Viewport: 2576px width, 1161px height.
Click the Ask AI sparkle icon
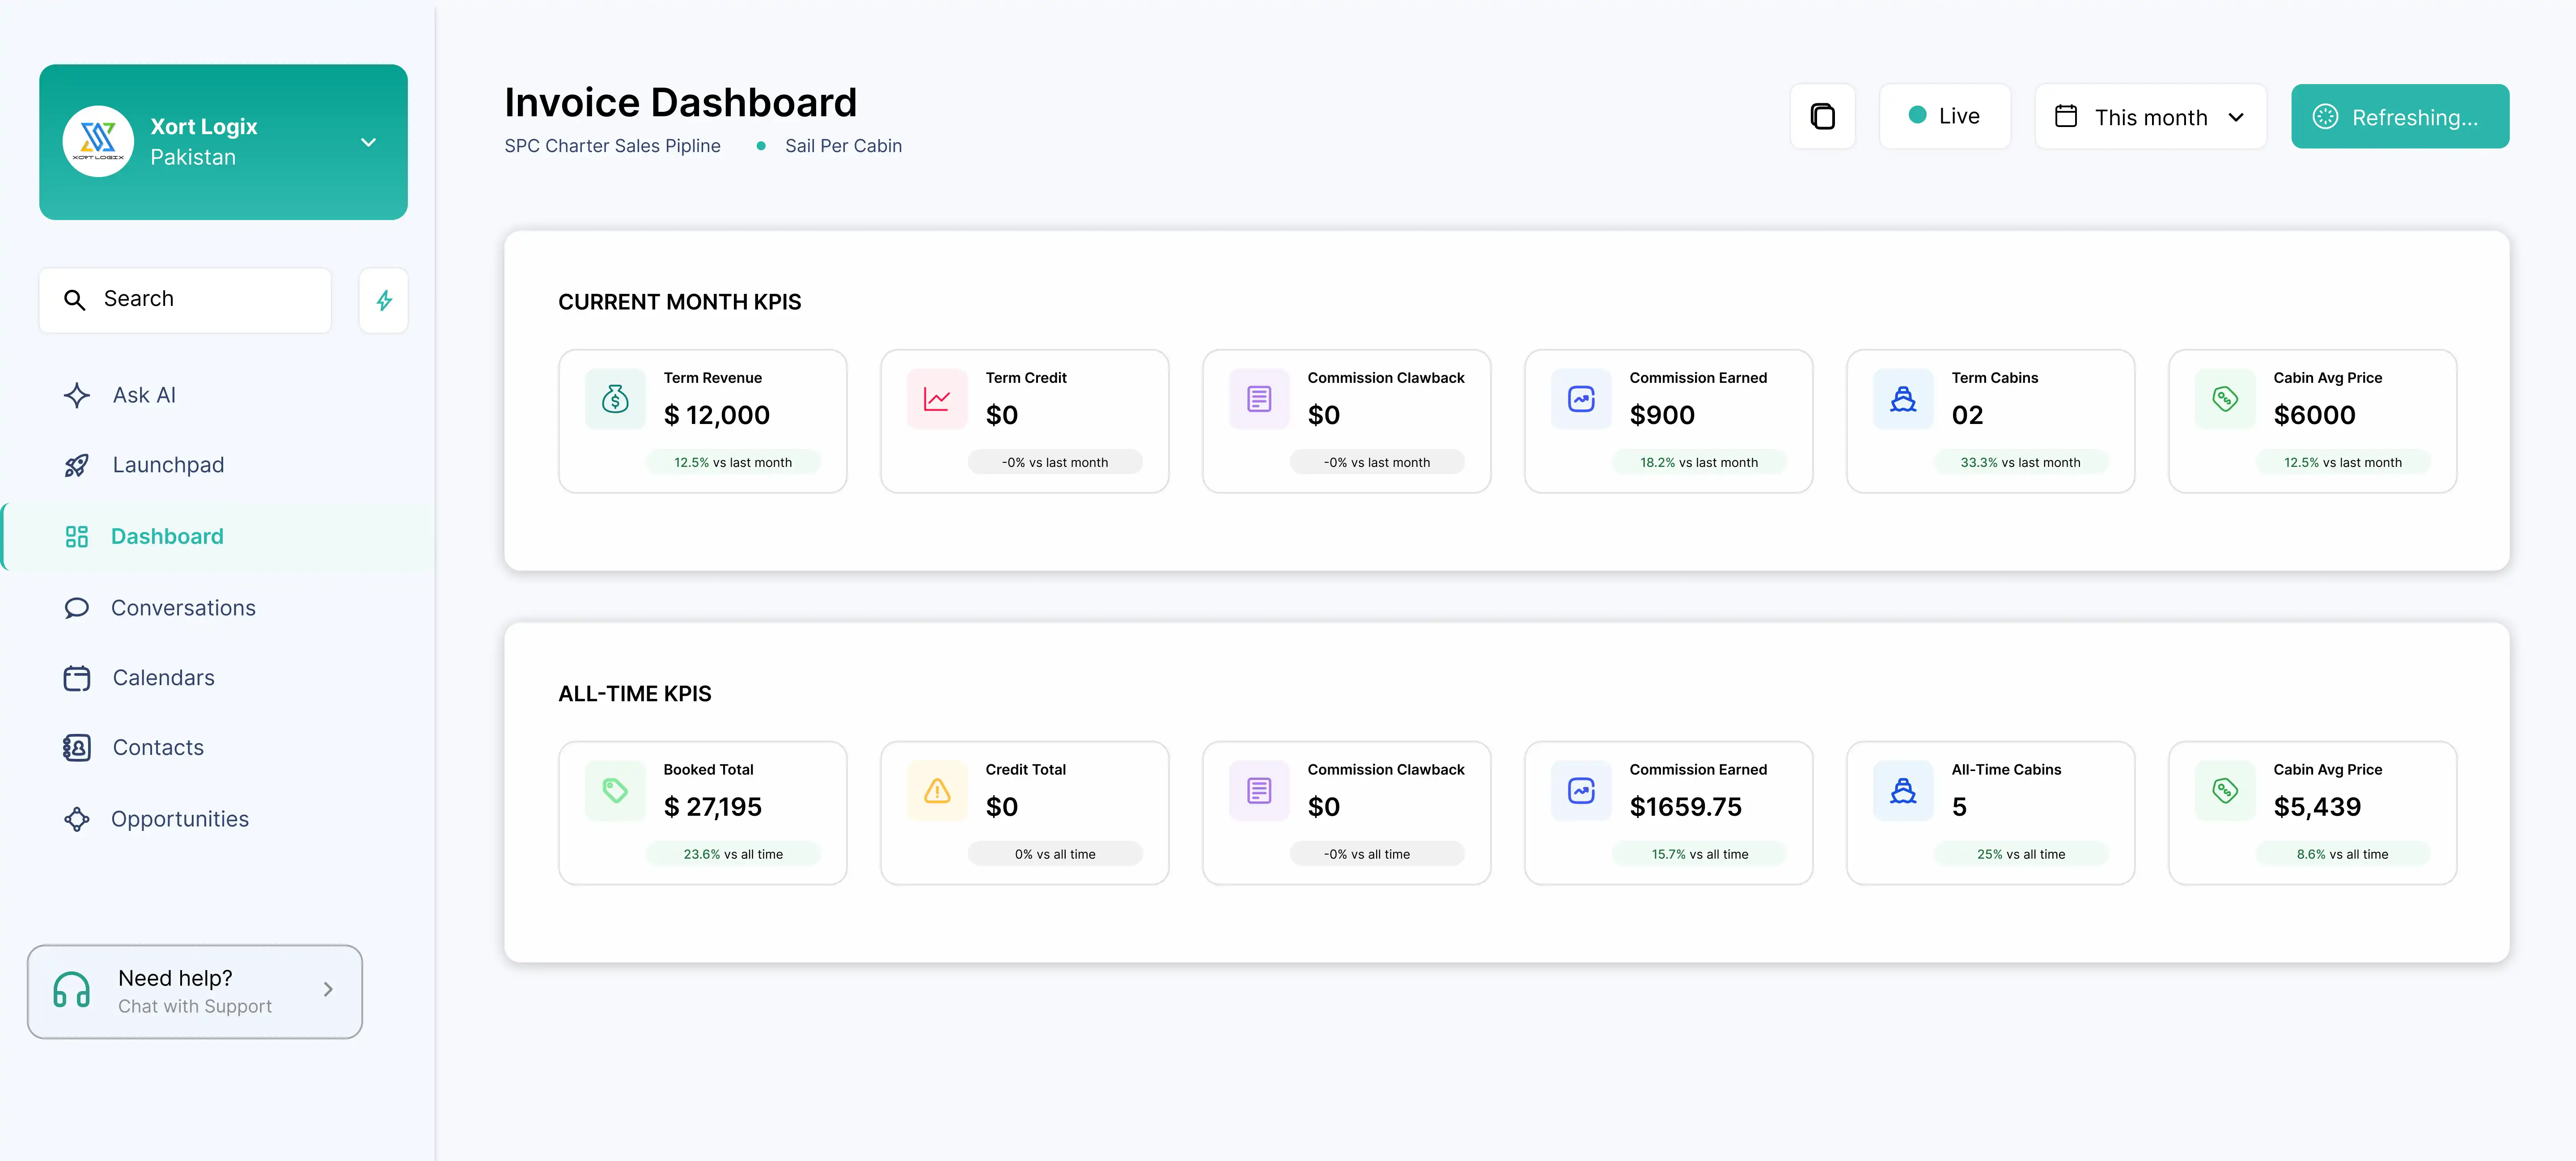tap(77, 396)
